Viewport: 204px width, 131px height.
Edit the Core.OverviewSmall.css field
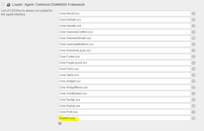coord(124,38)
